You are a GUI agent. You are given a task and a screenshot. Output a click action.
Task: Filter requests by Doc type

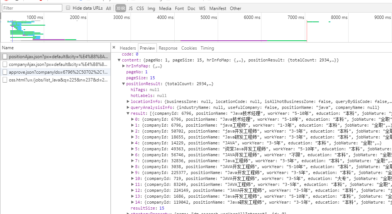click(x=191, y=8)
